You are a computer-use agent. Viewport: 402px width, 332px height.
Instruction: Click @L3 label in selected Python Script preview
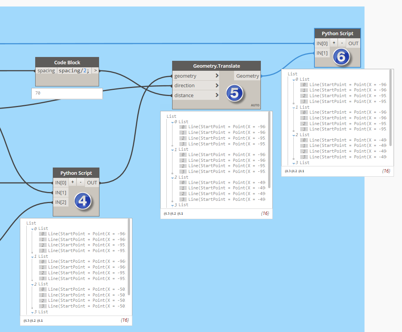[288, 171]
